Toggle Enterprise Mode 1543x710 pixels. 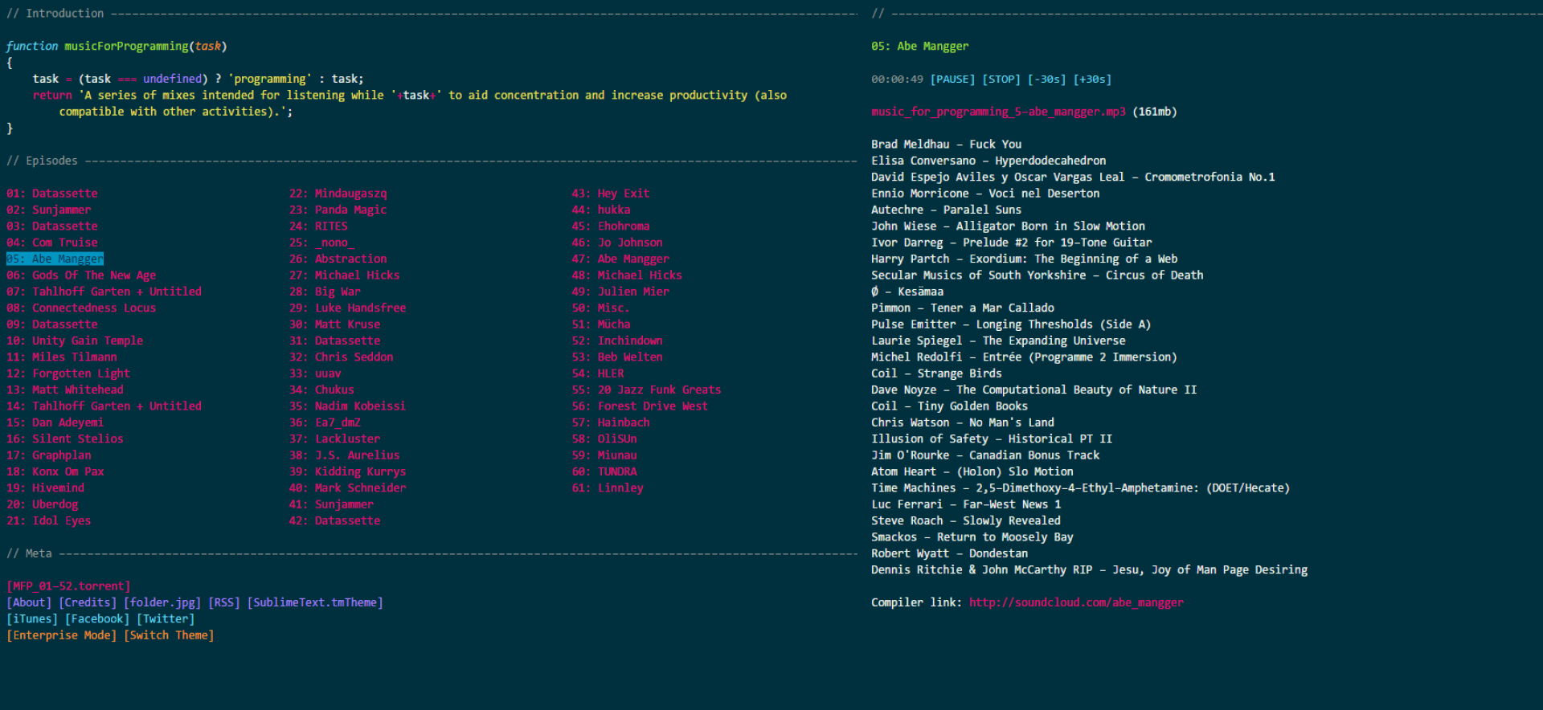point(62,636)
